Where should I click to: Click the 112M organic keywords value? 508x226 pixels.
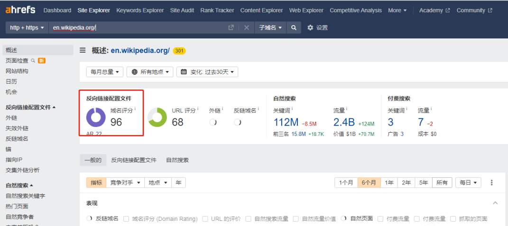click(x=286, y=122)
